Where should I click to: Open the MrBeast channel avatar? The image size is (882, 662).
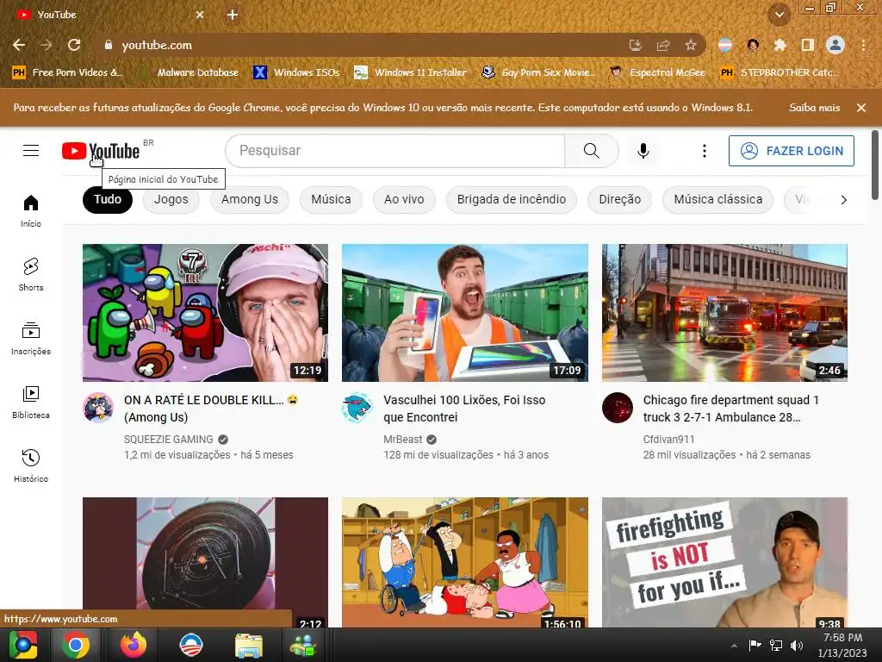(357, 408)
